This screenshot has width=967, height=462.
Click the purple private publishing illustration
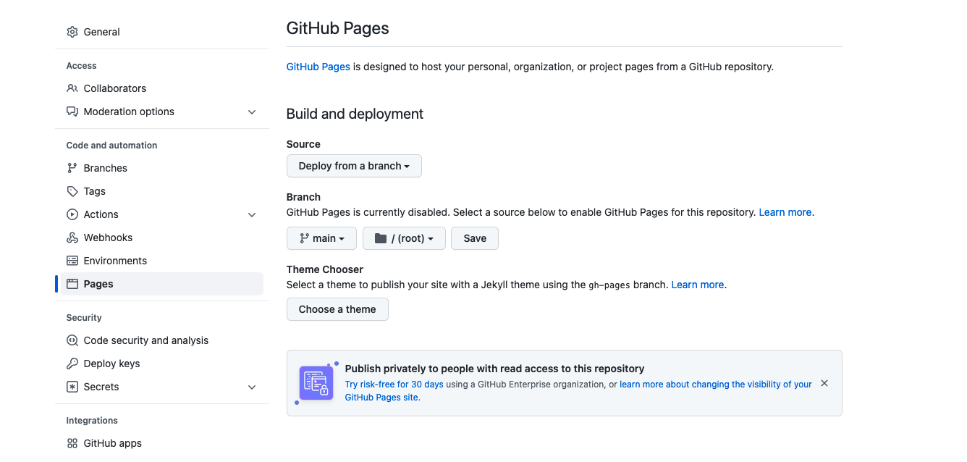point(316,383)
